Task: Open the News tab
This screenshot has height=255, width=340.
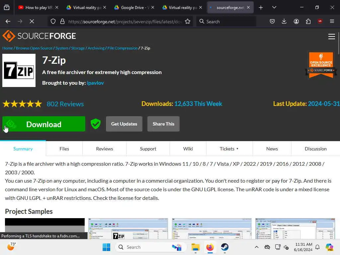Action: tap(272, 149)
